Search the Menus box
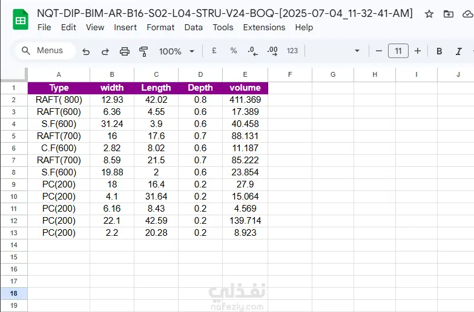The height and width of the screenshot is (312, 474). (45, 50)
